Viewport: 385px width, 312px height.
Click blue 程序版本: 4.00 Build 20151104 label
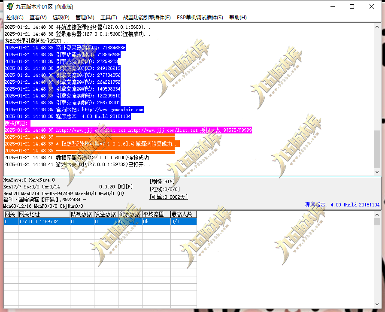[342, 205]
